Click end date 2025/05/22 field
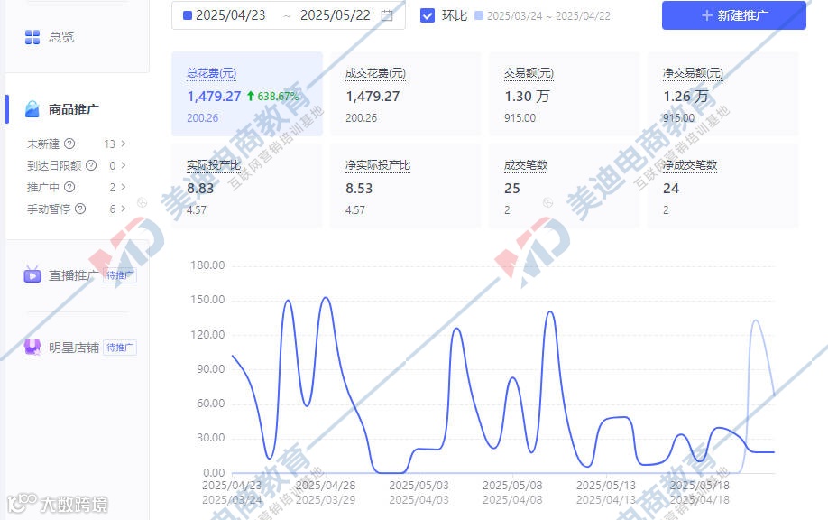828x520 pixels. (x=336, y=15)
